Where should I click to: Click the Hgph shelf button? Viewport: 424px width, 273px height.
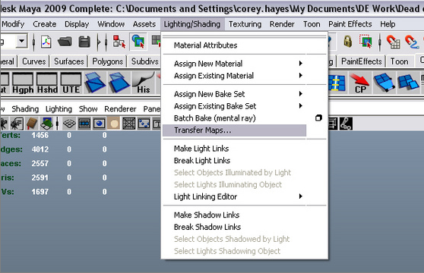[23, 83]
